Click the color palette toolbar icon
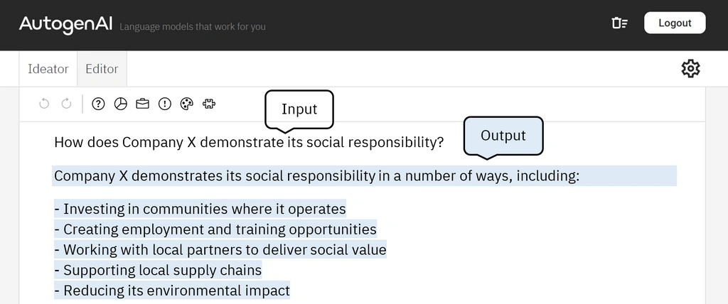The height and width of the screenshot is (304, 728). pos(187,104)
